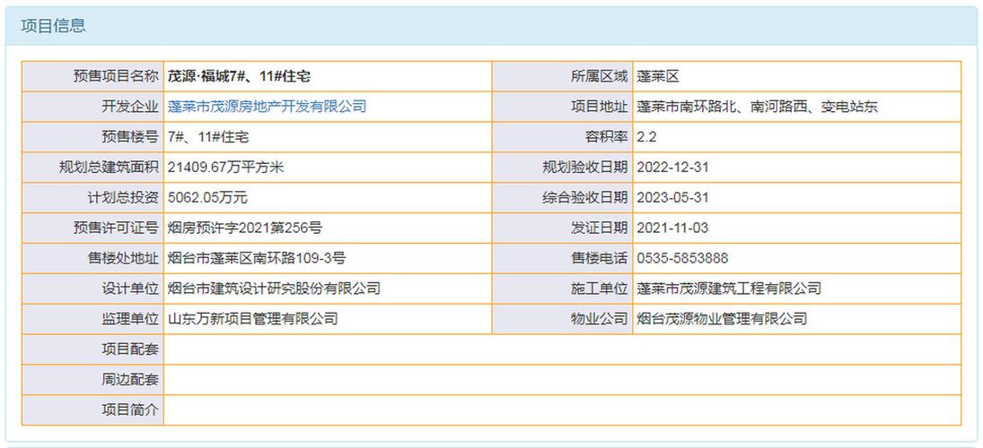Select the phone number 0535-5853888
Viewport: 983px width, 448px height.
[682, 258]
